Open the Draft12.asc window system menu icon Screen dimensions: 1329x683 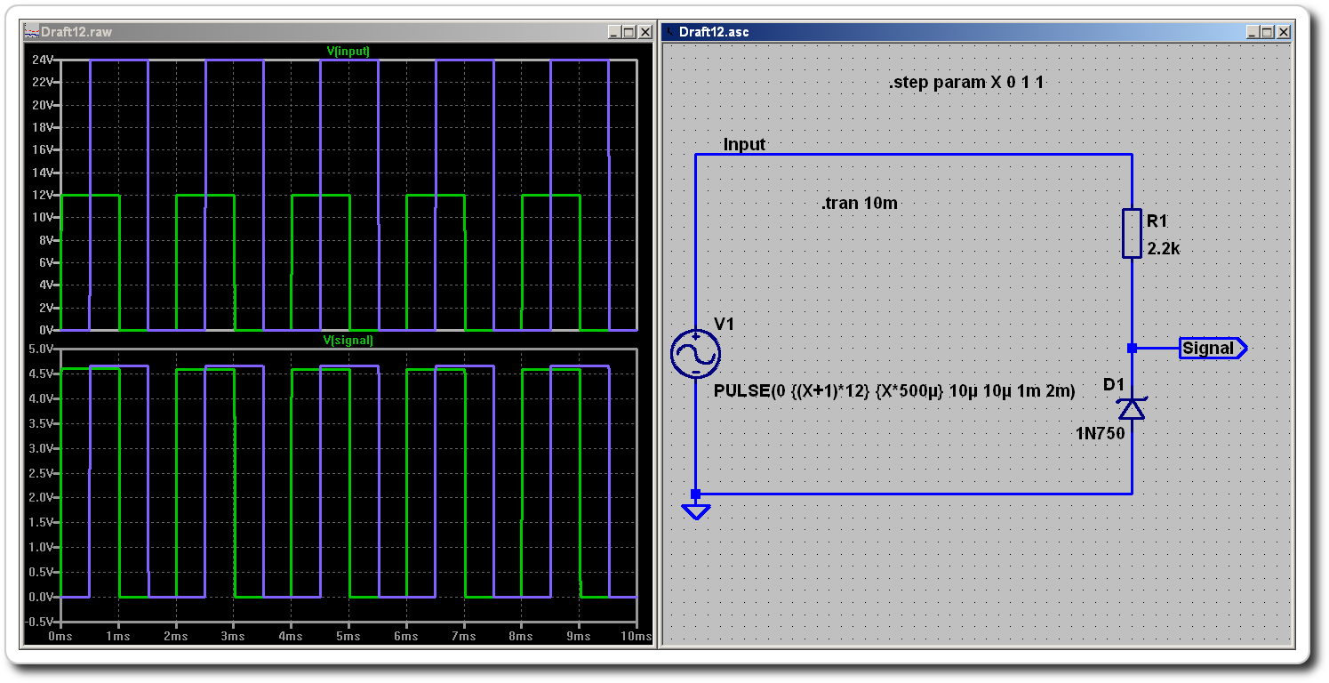click(x=669, y=32)
